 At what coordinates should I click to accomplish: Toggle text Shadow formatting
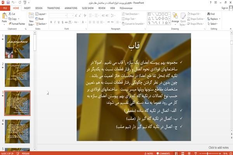click(63, 22)
